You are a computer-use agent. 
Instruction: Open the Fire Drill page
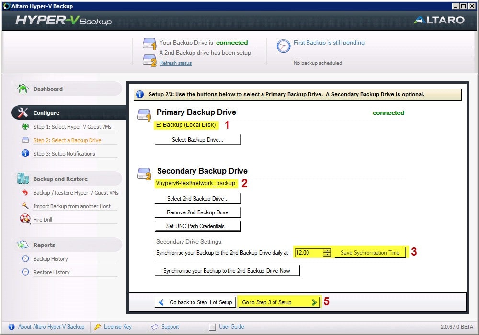coord(43,220)
